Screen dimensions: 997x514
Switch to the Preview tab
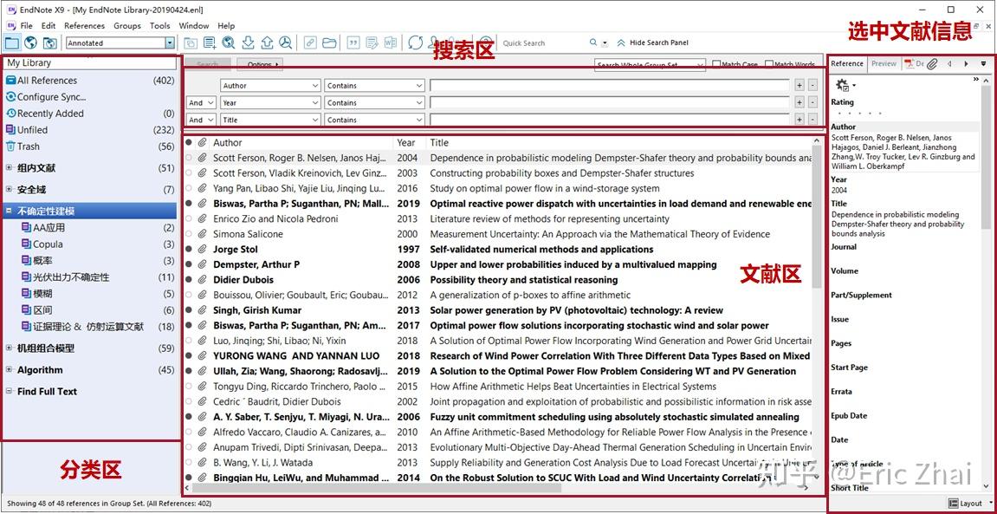click(x=884, y=63)
